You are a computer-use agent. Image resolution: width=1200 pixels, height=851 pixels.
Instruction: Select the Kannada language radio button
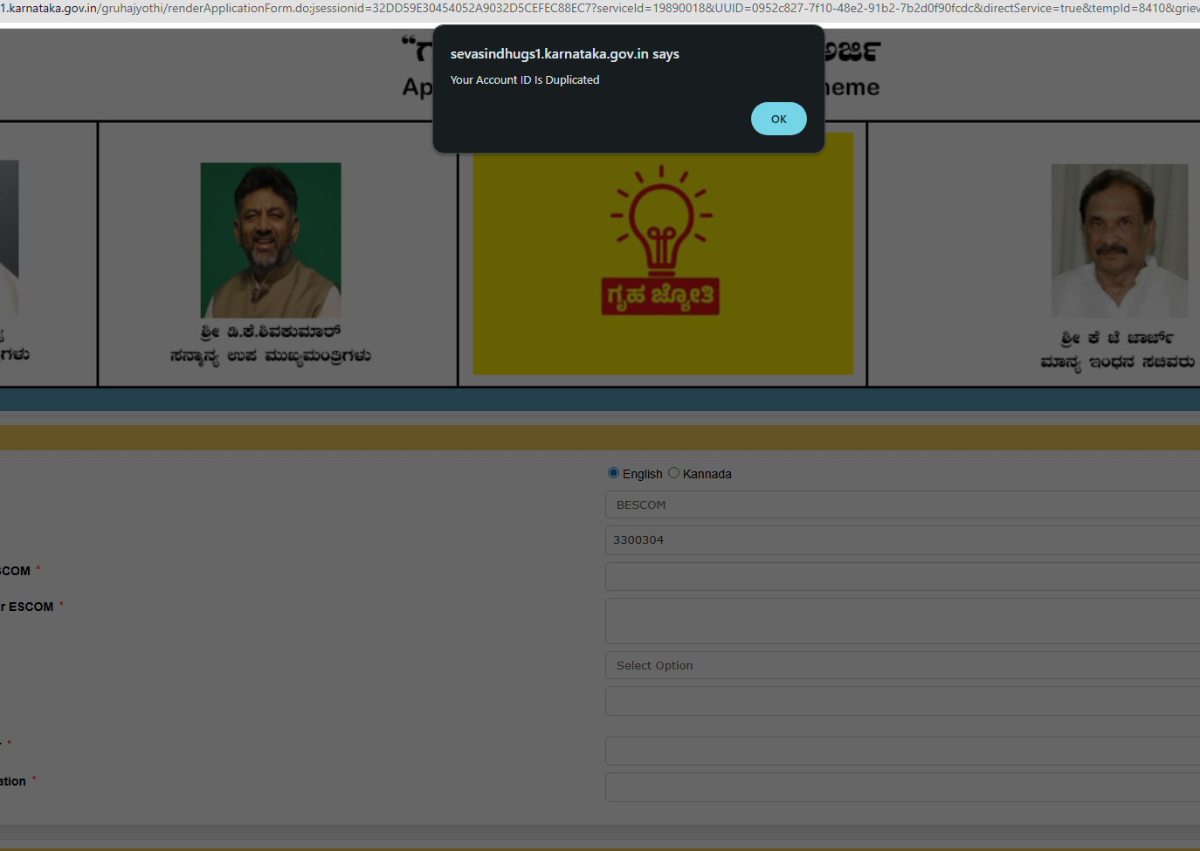click(x=673, y=473)
